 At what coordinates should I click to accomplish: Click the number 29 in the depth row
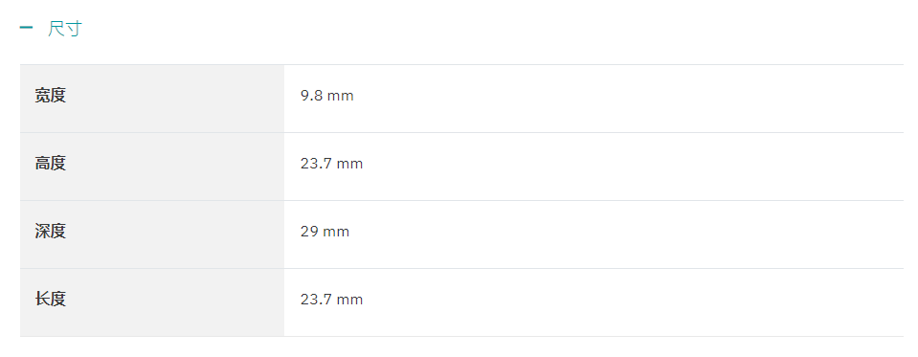pos(309,232)
